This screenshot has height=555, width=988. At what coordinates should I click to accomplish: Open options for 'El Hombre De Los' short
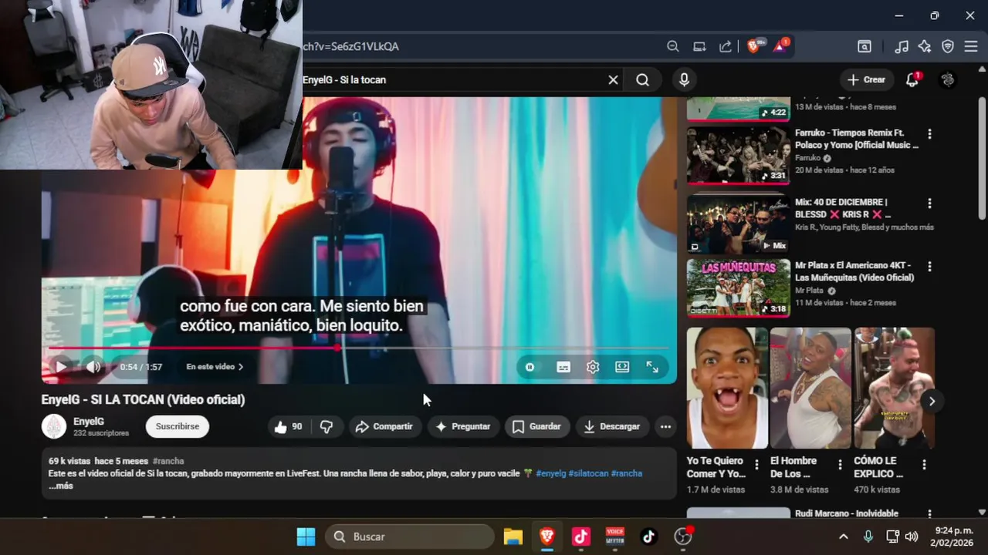(840, 465)
